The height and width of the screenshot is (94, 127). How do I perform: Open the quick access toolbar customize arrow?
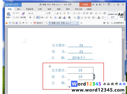31,23
